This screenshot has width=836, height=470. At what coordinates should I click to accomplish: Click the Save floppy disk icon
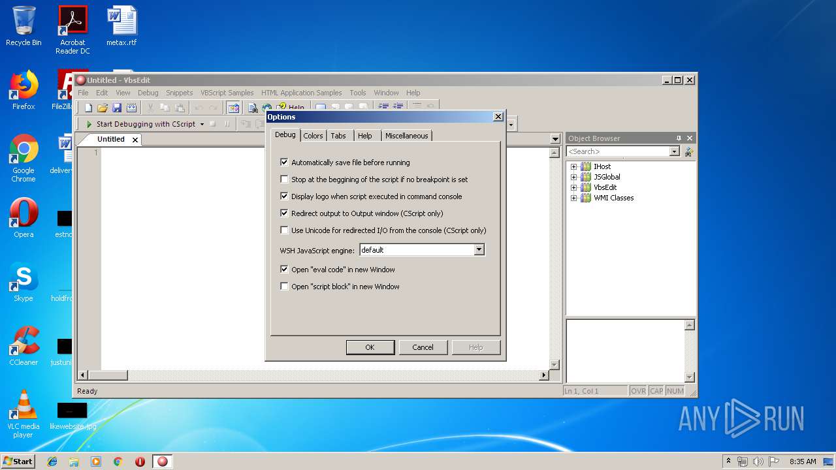[x=117, y=108]
